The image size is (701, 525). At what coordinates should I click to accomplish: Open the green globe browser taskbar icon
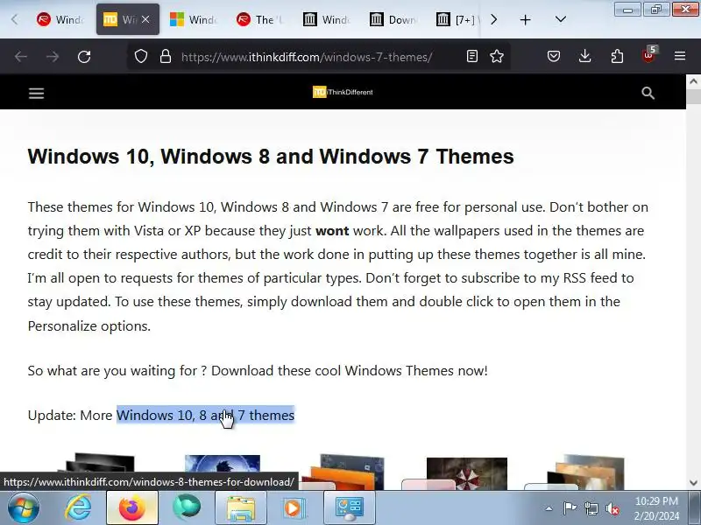[x=187, y=507]
